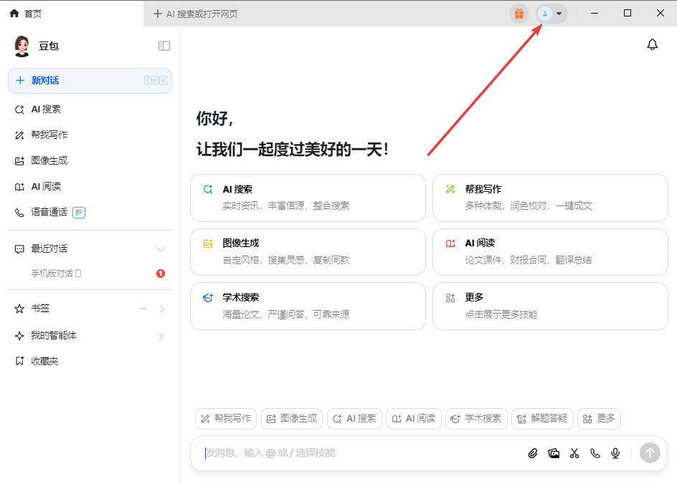This screenshot has height=484, width=677.
Task: Select the 图像生成 feature card
Action: pyautogui.click(x=308, y=252)
